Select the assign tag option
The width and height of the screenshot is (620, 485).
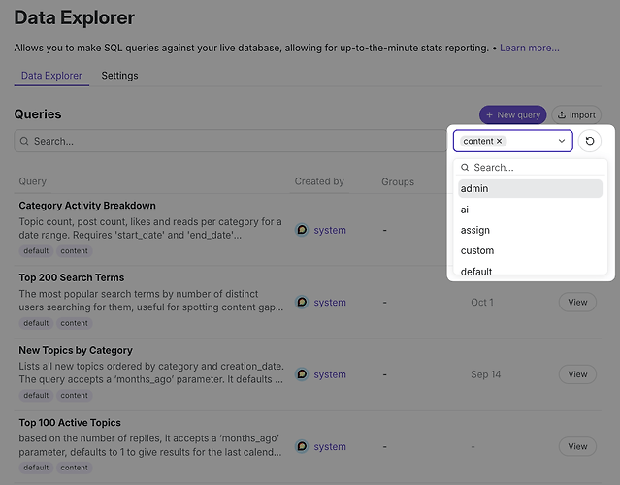530,230
